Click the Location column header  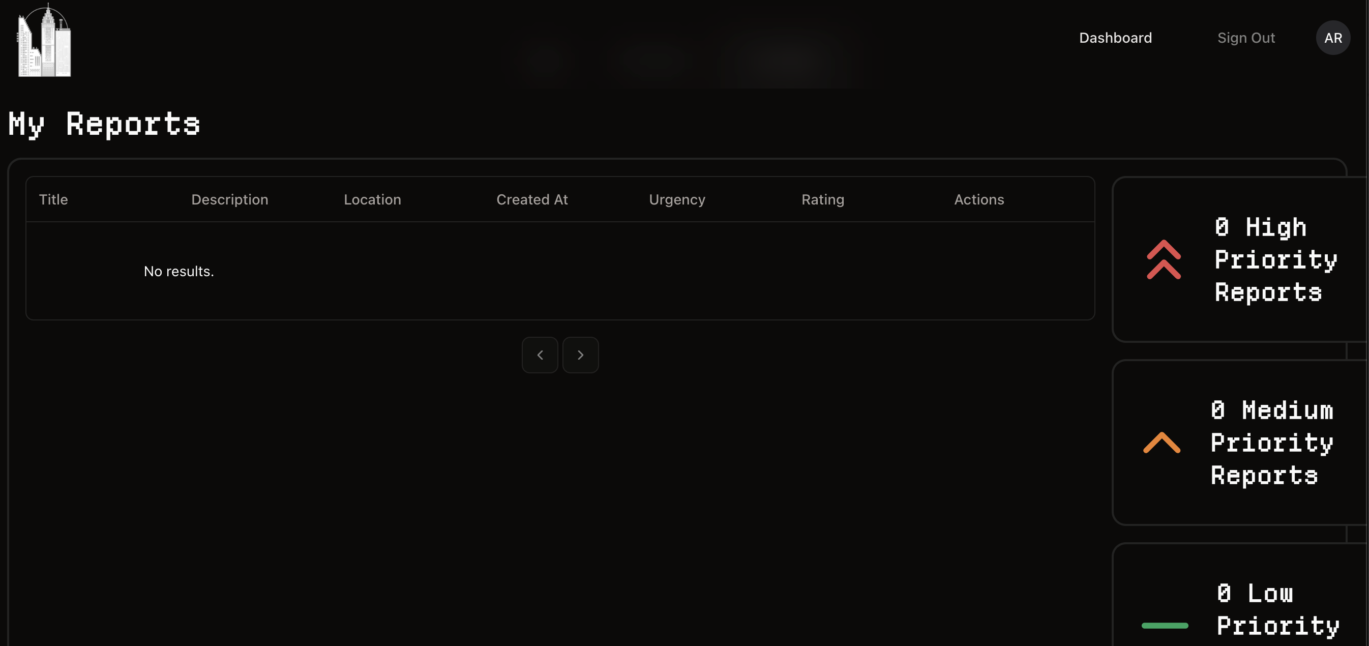[x=372, y=199]
